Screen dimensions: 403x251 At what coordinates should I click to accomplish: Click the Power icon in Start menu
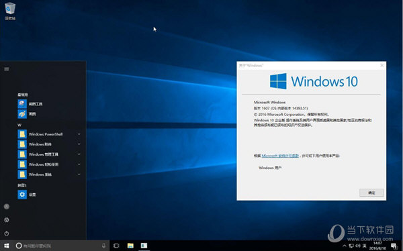(x=7, y=234)
